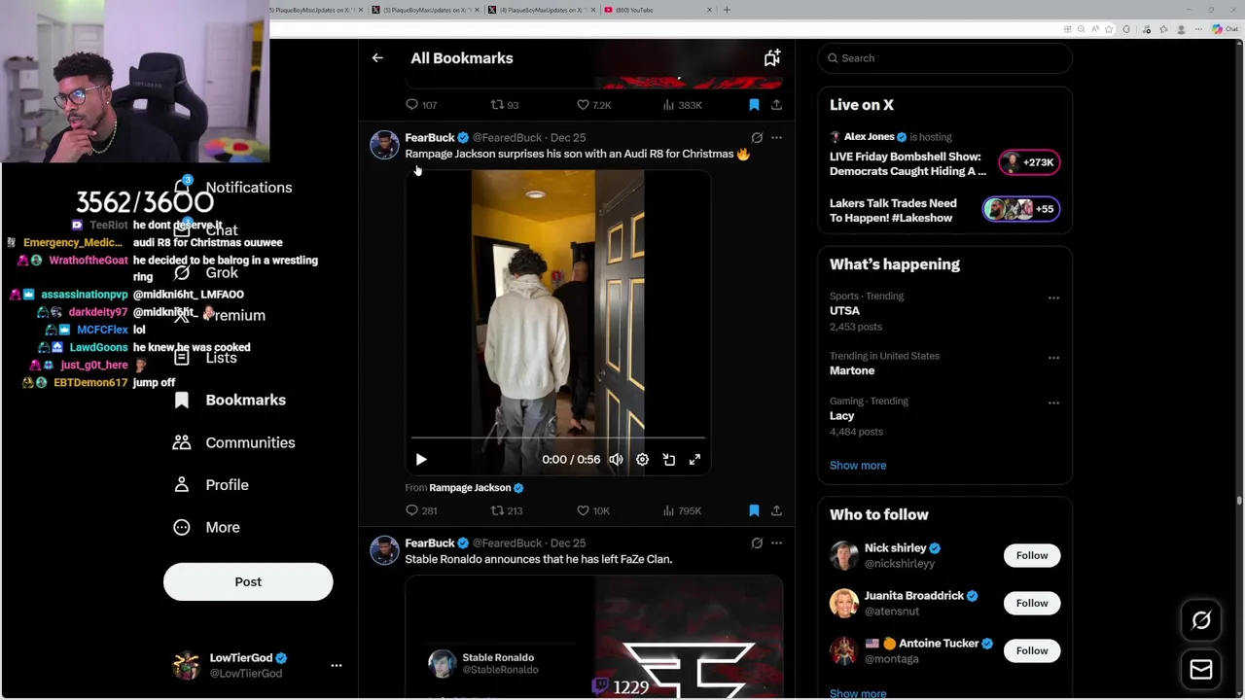Open Notifications in the sidebar

click(233, 188)
